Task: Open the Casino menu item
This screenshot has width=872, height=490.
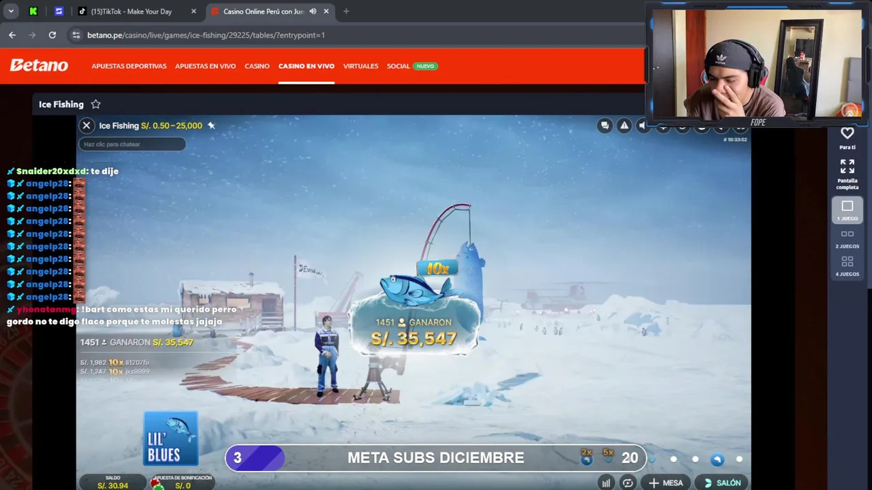Action: pos(257,66)
